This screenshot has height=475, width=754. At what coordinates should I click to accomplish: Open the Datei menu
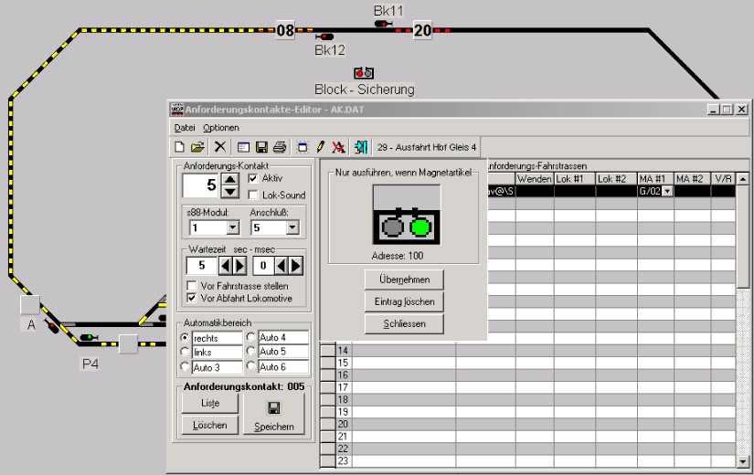(185, 127)
